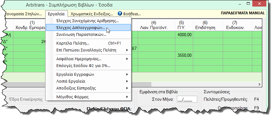271x116 pixels.
Task: Click column header (1) Χονδρ. Εμπορευ
Action: pos(30,25)
